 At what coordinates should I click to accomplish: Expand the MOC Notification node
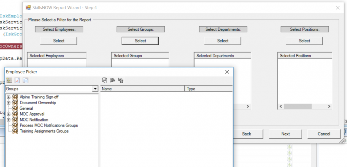(x=8, y=120)
